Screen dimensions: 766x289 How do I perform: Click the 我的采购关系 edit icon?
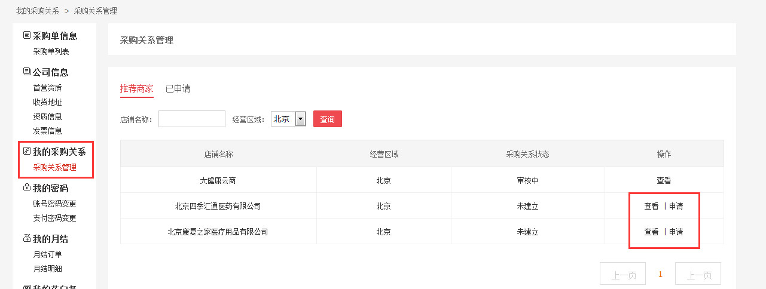tap(27, 152)
